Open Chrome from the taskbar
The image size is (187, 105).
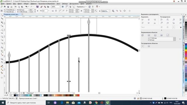[x=96, y=103]
